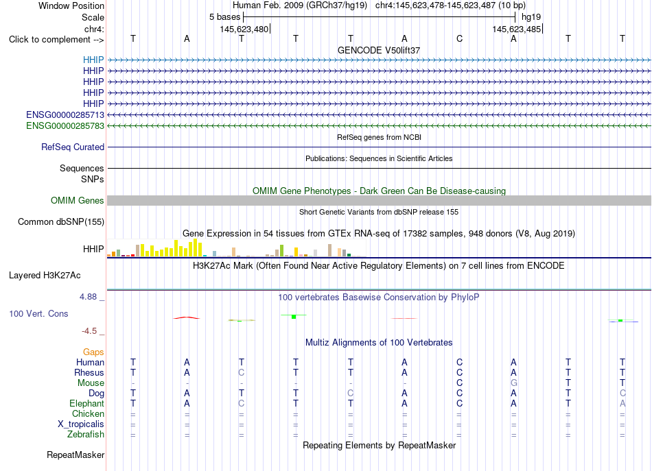
Task: Click the 145,623,480 position marker
Action: tap(244, 29)
